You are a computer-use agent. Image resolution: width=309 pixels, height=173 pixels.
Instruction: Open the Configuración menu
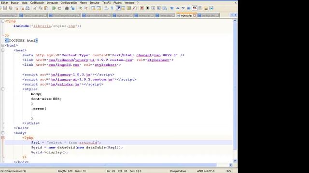[69, 2]
